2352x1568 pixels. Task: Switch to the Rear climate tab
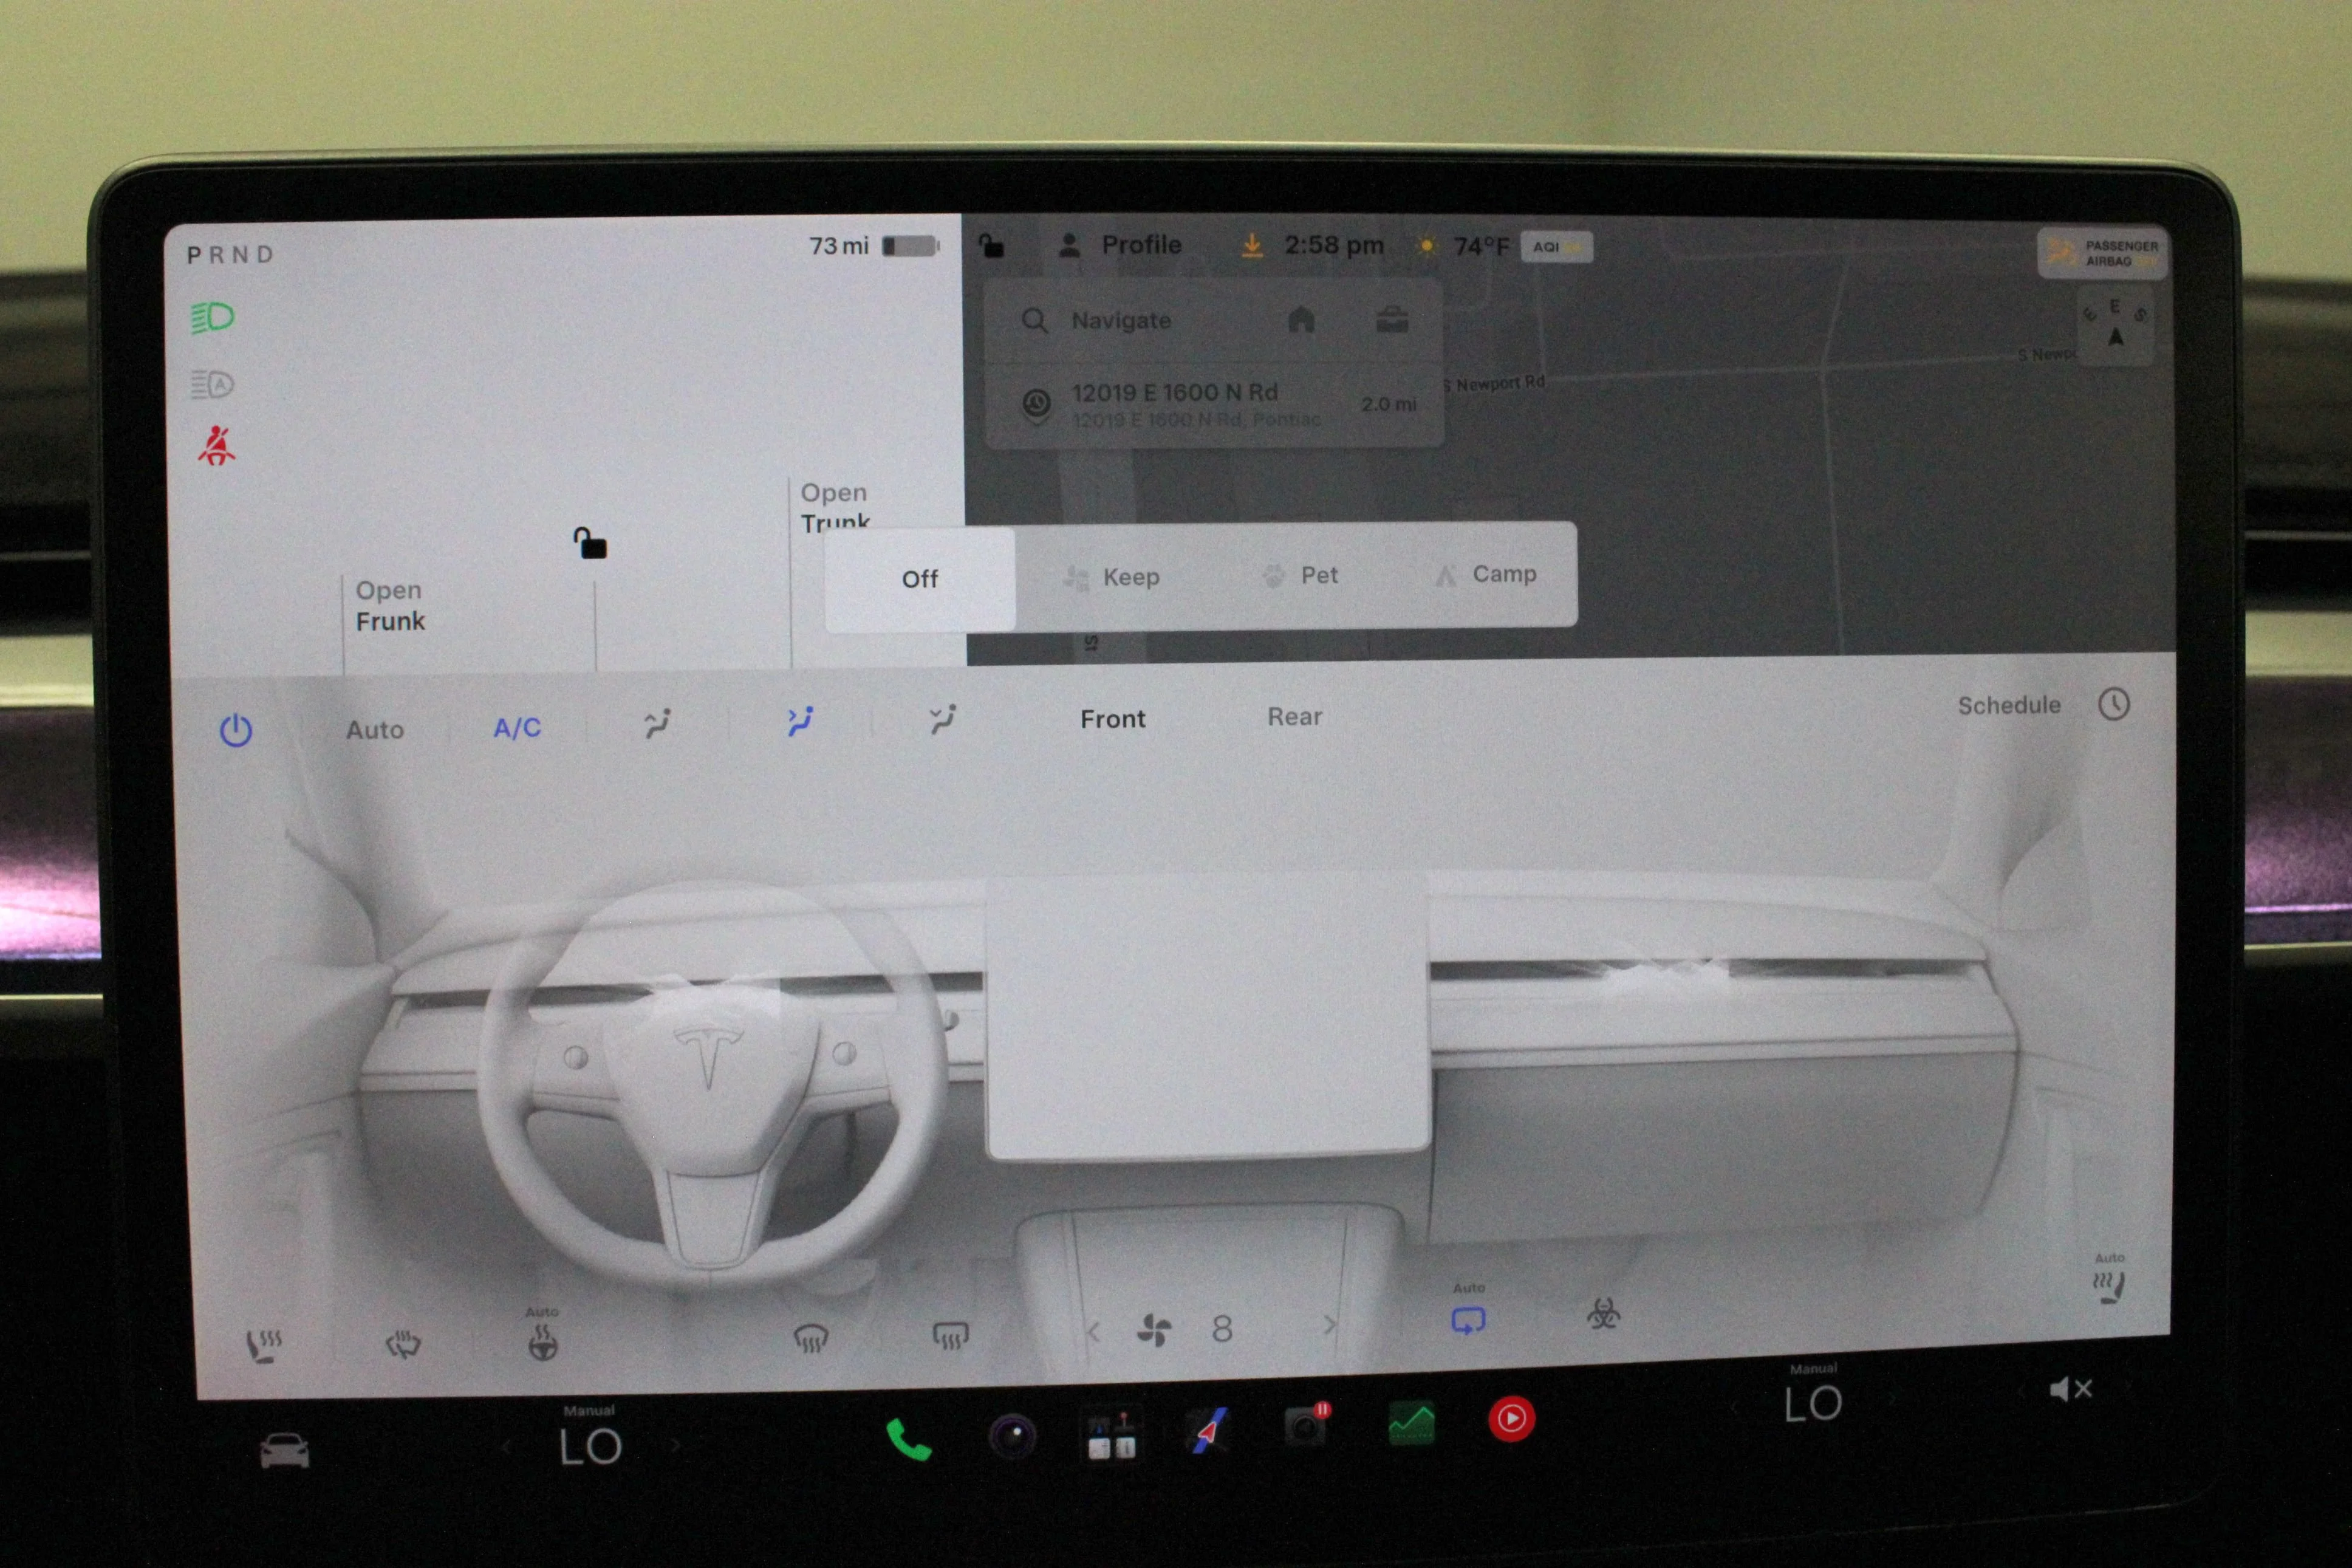(1294, 717)
